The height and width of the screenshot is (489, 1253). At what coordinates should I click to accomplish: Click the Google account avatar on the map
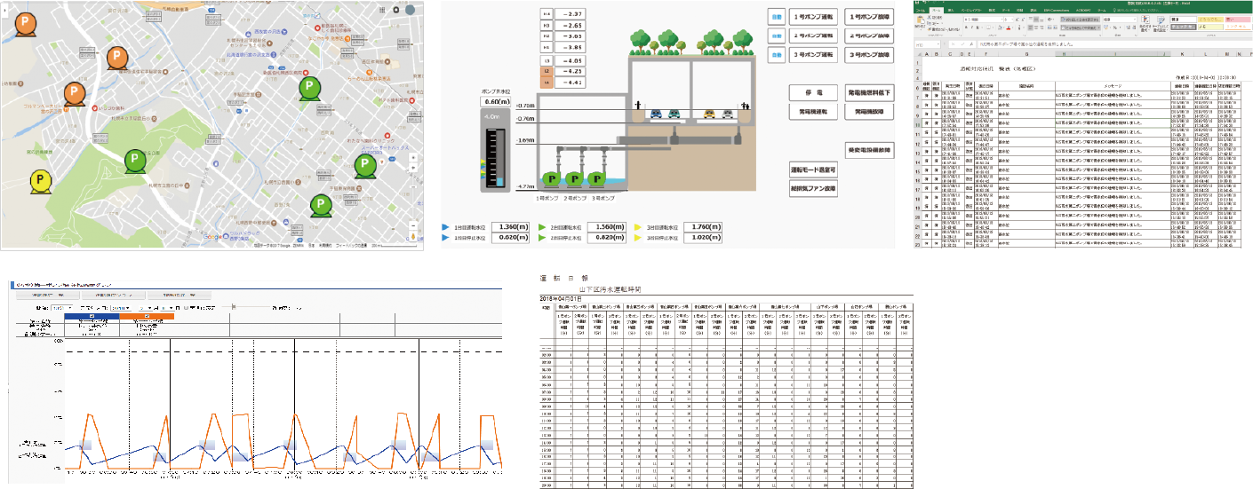[x=411, y=10]
